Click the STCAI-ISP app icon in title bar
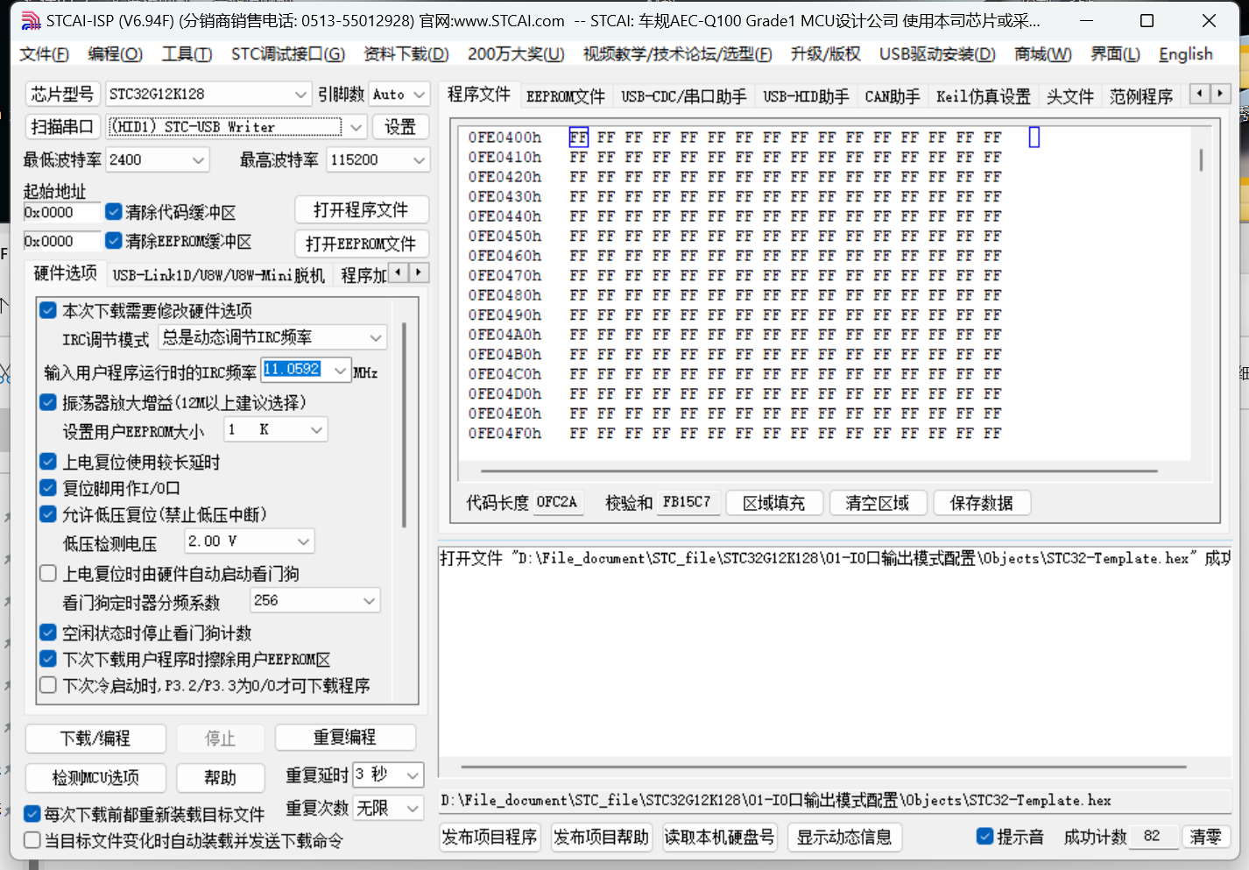This screenshot has height=870, width=1249. (31, 20)
